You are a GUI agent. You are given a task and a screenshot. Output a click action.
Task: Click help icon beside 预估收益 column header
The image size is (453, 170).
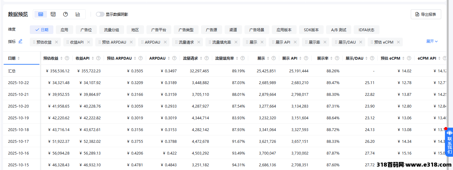click(67, 58)
